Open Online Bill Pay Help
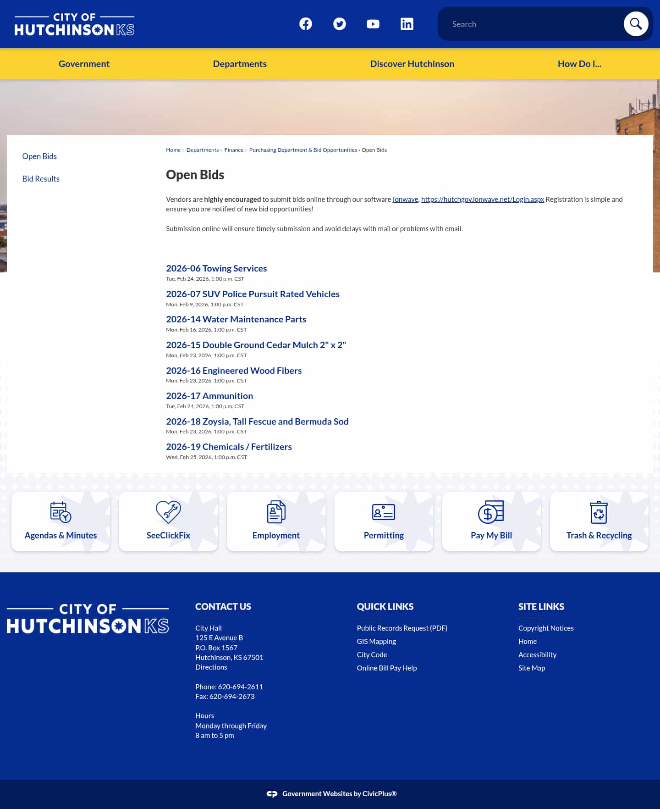The image size is (660, 809). tap(387, 668)
